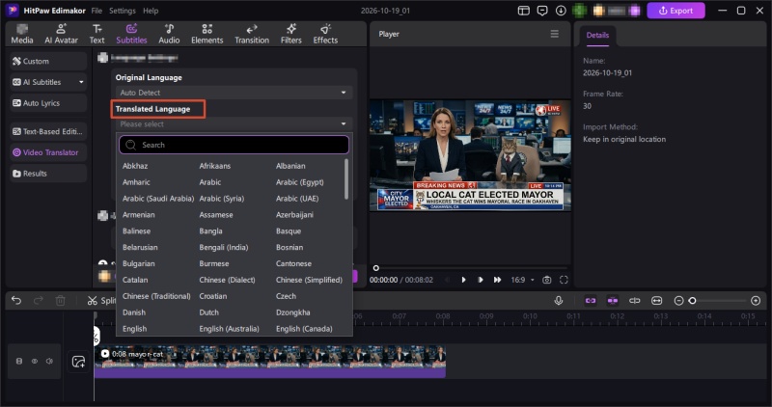The height and width of the screenshot is (407, 772).
Task: Open Auto Lyrics option
Action: pyautogui.click(x=48, y=103)
